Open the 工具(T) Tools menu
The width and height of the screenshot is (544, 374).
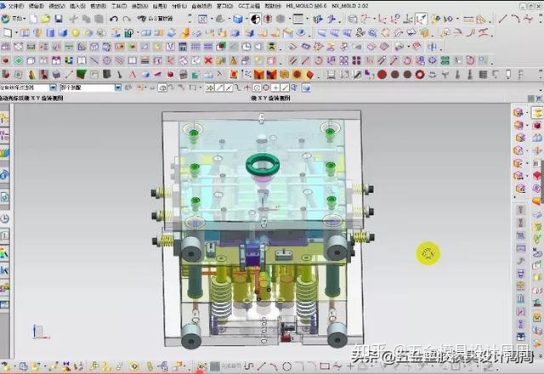pos(119,6)
